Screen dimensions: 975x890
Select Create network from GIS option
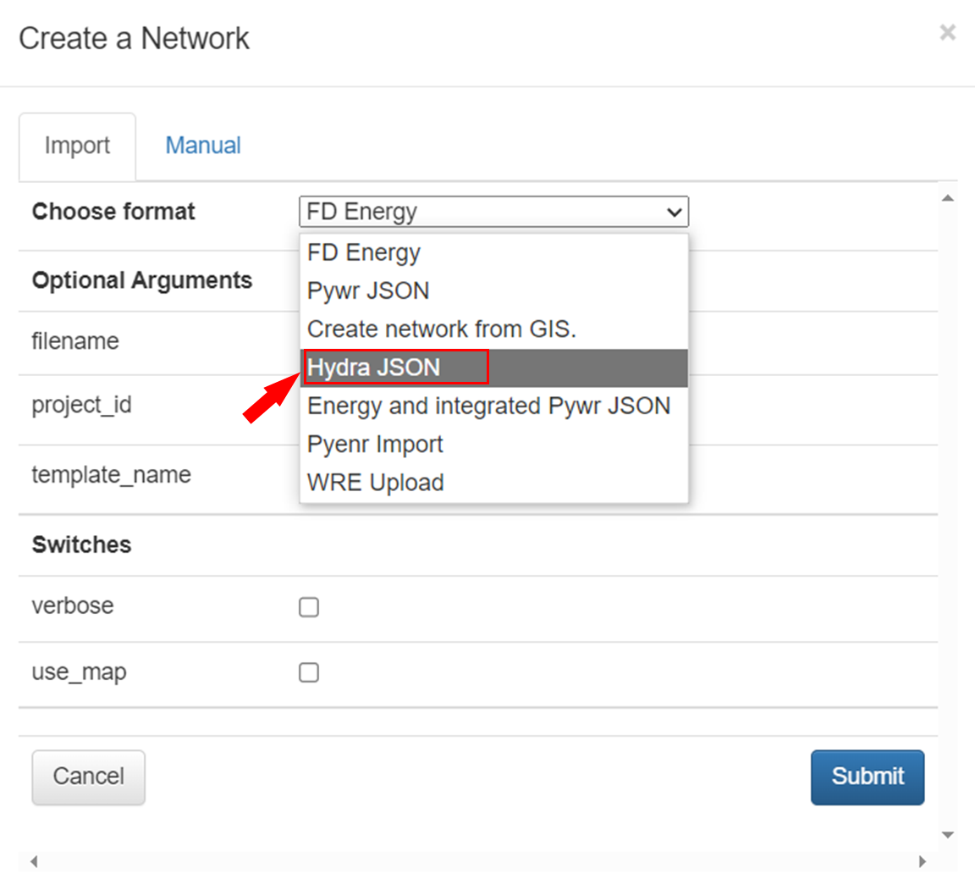pos(441,329)
